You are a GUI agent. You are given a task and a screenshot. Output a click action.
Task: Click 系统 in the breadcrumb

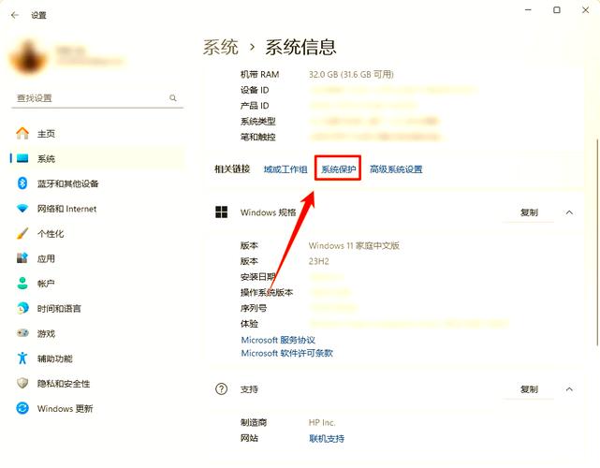[x=220, y=48]
